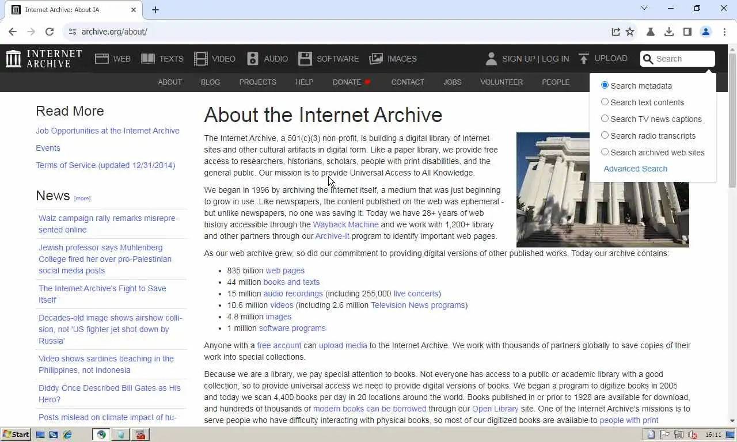
Task: Open the live concerts link
Action: click(x=416, y=294)
